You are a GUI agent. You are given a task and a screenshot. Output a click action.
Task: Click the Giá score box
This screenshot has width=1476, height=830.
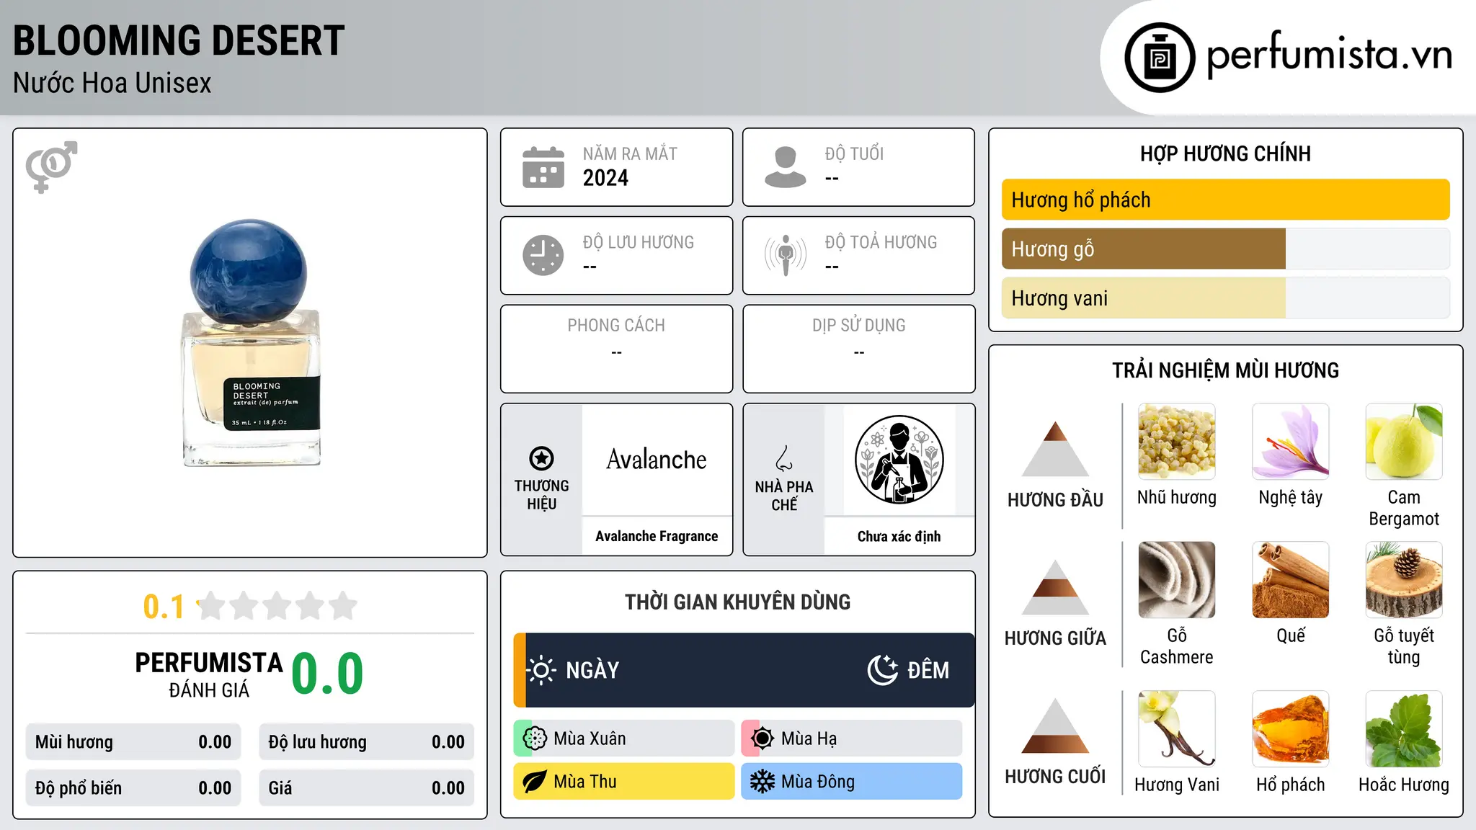[x=367, y=788]
